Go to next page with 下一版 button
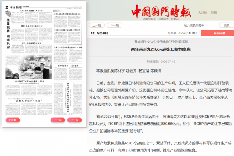The width and height of the screenshot is (234, 156). pyautogui.click(x=73, y=120)
